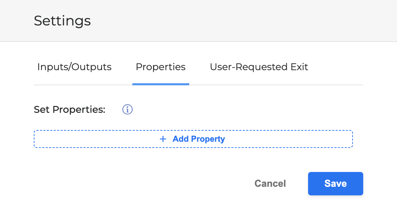This screenshot has width=397, height=205.
Task: Save the settings with the Save button
Action: (x=335, y=184)
